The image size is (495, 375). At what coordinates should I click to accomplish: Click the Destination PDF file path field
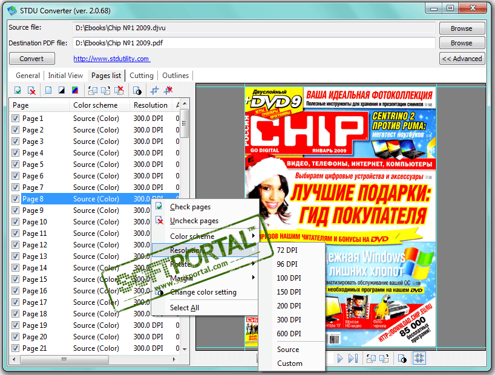[254, 42]
